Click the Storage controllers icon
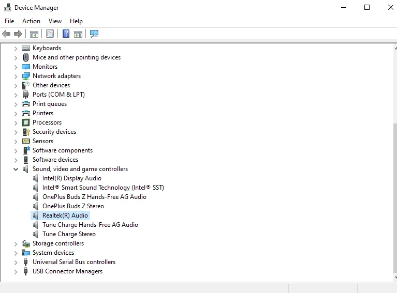397x293 pixels. (x=26, y=243)
